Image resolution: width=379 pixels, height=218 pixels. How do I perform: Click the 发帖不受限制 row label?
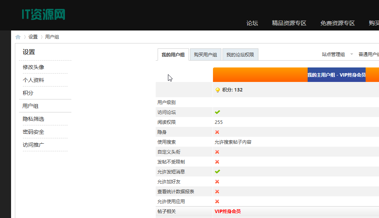tap(171, 162)
